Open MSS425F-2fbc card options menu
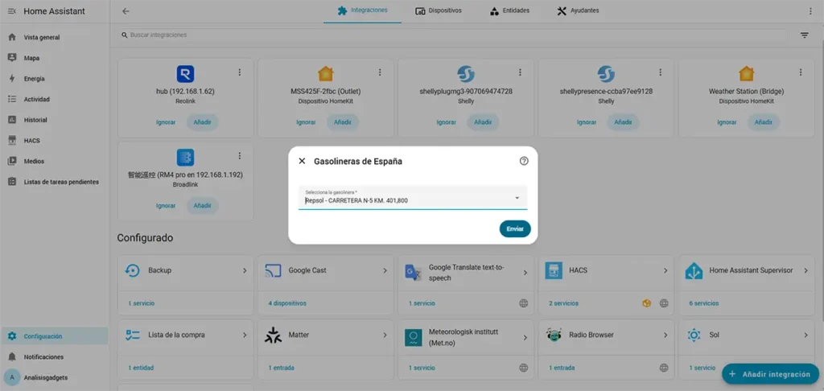 click(380, 72)
